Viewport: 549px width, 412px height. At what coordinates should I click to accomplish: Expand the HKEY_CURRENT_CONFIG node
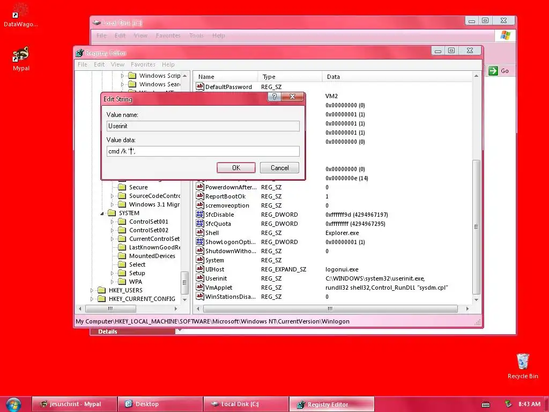coord(92,299)
